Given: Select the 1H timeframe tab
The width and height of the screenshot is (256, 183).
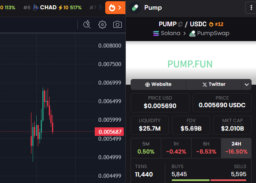Looking at the screenshot, I should pyautogui.click(x=176, y=148).
